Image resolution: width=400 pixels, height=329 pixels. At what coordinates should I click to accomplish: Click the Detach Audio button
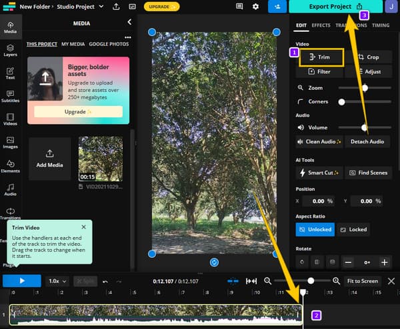pos(367,142)
